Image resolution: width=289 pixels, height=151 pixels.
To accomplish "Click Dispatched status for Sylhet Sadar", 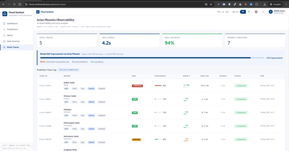I will [241, 86].
